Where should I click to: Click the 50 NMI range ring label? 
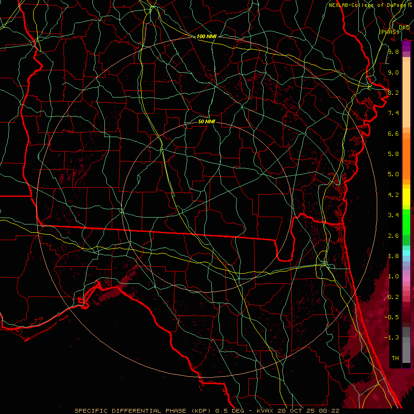coord(207,121)
